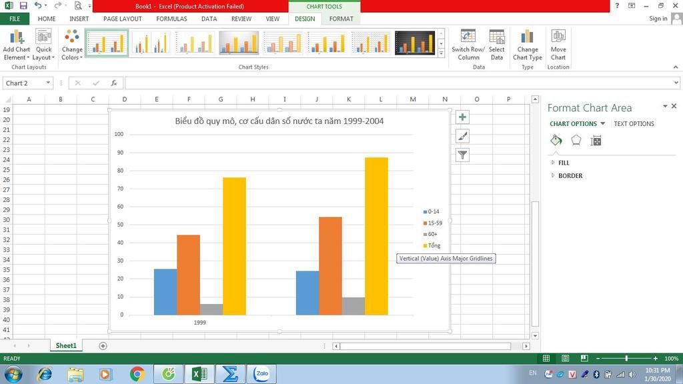The image size is (683, 384).
Task: Click the Redo arrow
Action: point(57,5)
